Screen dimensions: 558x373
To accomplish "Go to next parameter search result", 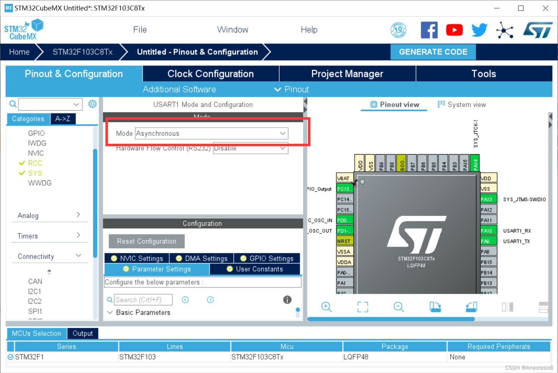I will (210, 300).
